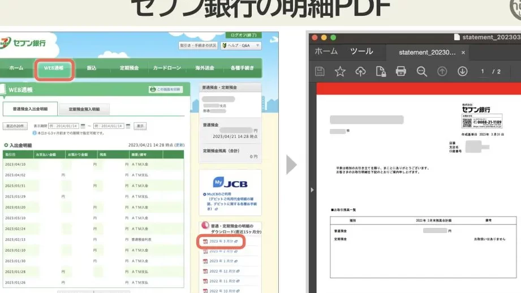
Task: Open the calendar icon beside the start date
Action: pos(83,126)
